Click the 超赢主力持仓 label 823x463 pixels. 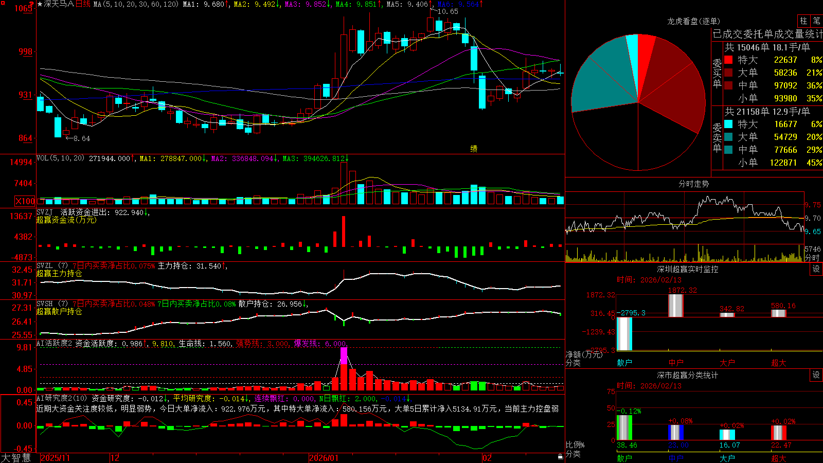(59, 273)
